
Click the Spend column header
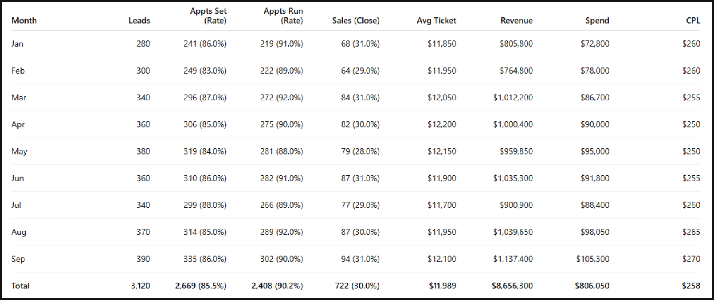pos(597,20)
